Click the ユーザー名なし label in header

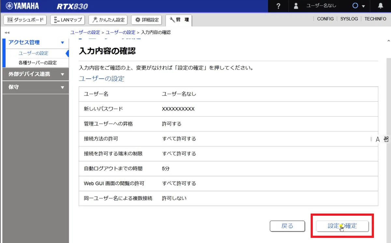(x=321, y=6)
